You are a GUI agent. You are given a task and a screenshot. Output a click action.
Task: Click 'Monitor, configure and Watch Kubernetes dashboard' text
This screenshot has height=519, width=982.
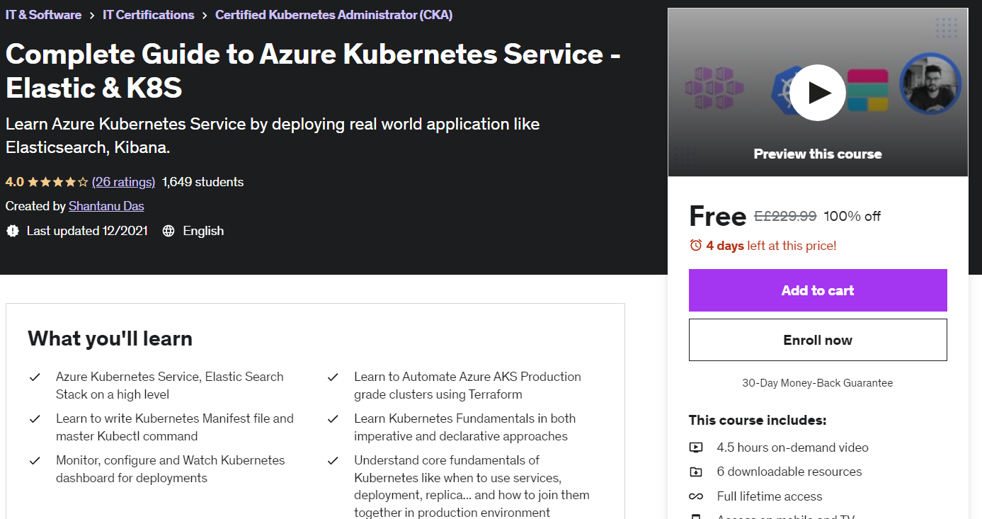tap(171, 469)
